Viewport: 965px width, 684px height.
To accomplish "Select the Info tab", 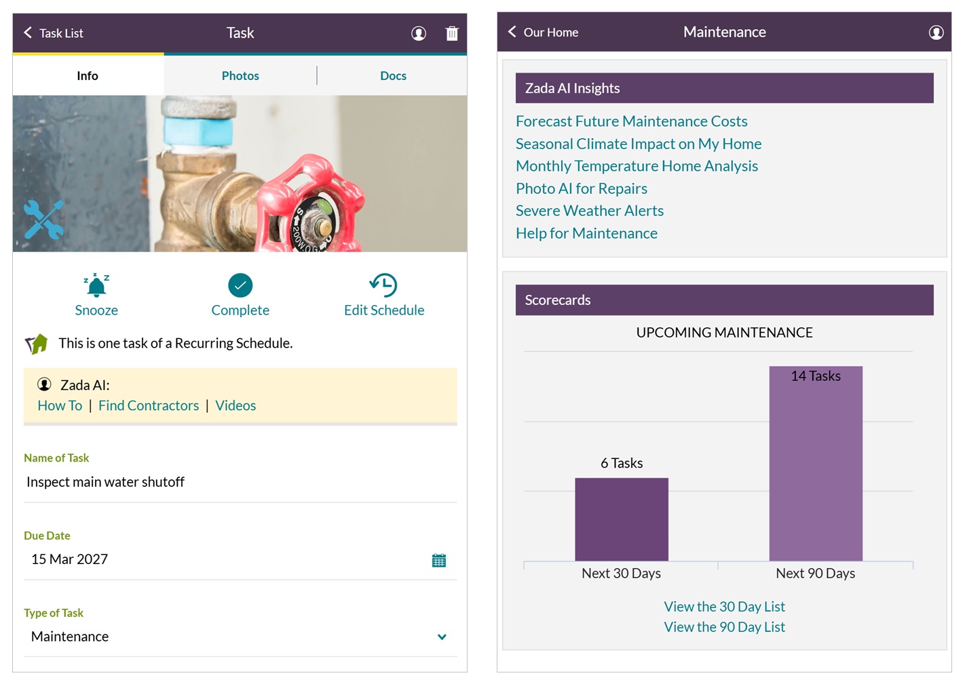I will [88, 76].
